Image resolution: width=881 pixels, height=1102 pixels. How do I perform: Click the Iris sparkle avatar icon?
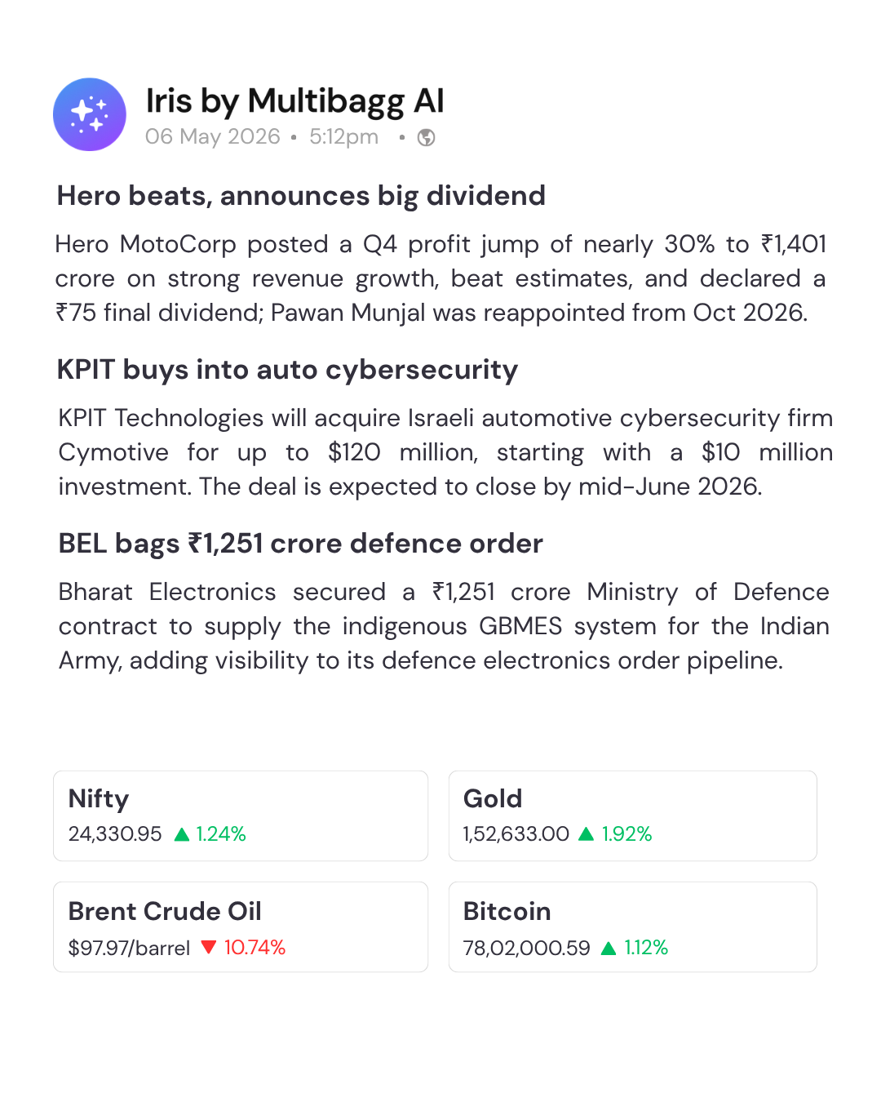point(90,114)
